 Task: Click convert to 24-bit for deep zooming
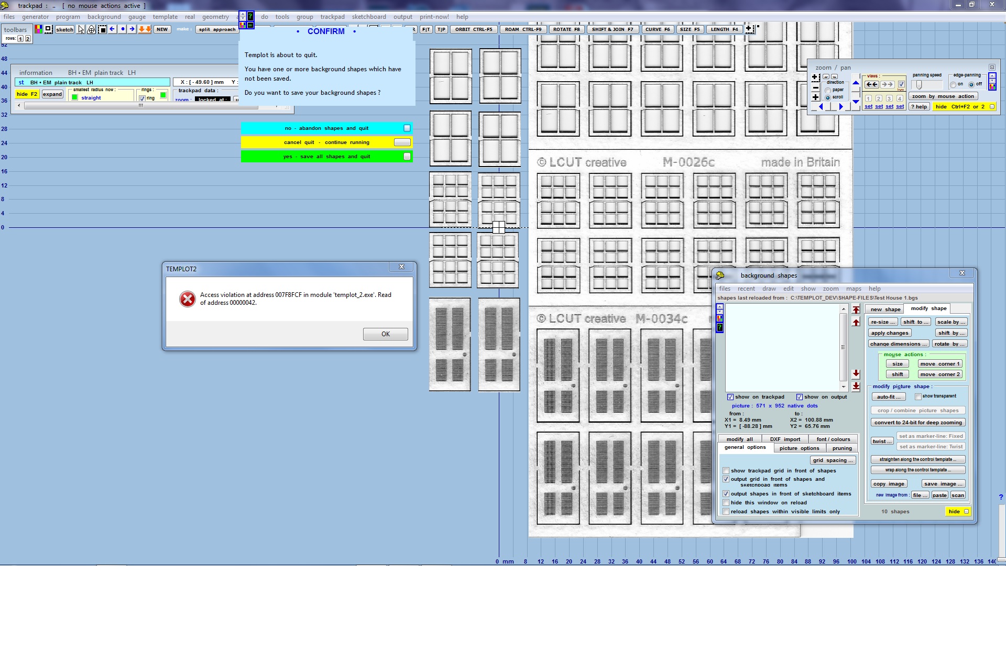click(x=918, y=423)
